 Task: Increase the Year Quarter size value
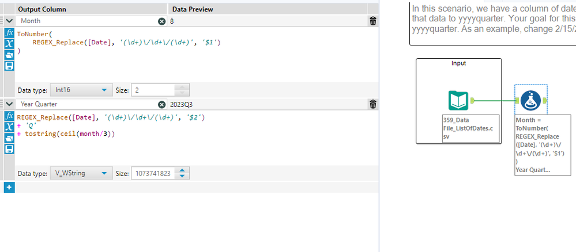[182, 170]
